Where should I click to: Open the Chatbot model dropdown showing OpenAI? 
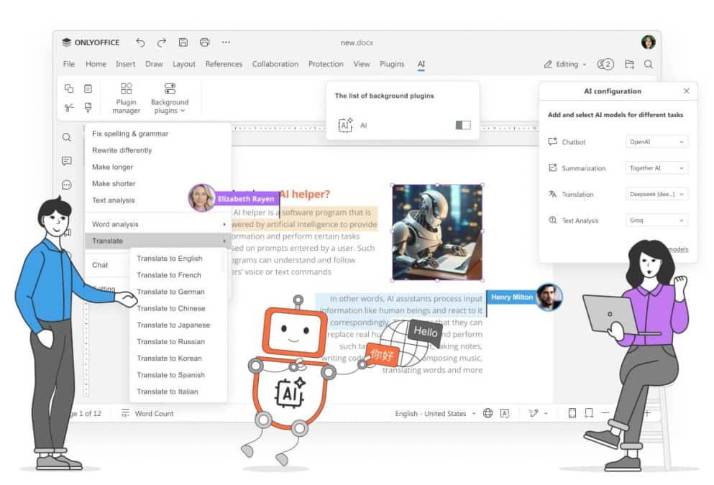[655, 142]
